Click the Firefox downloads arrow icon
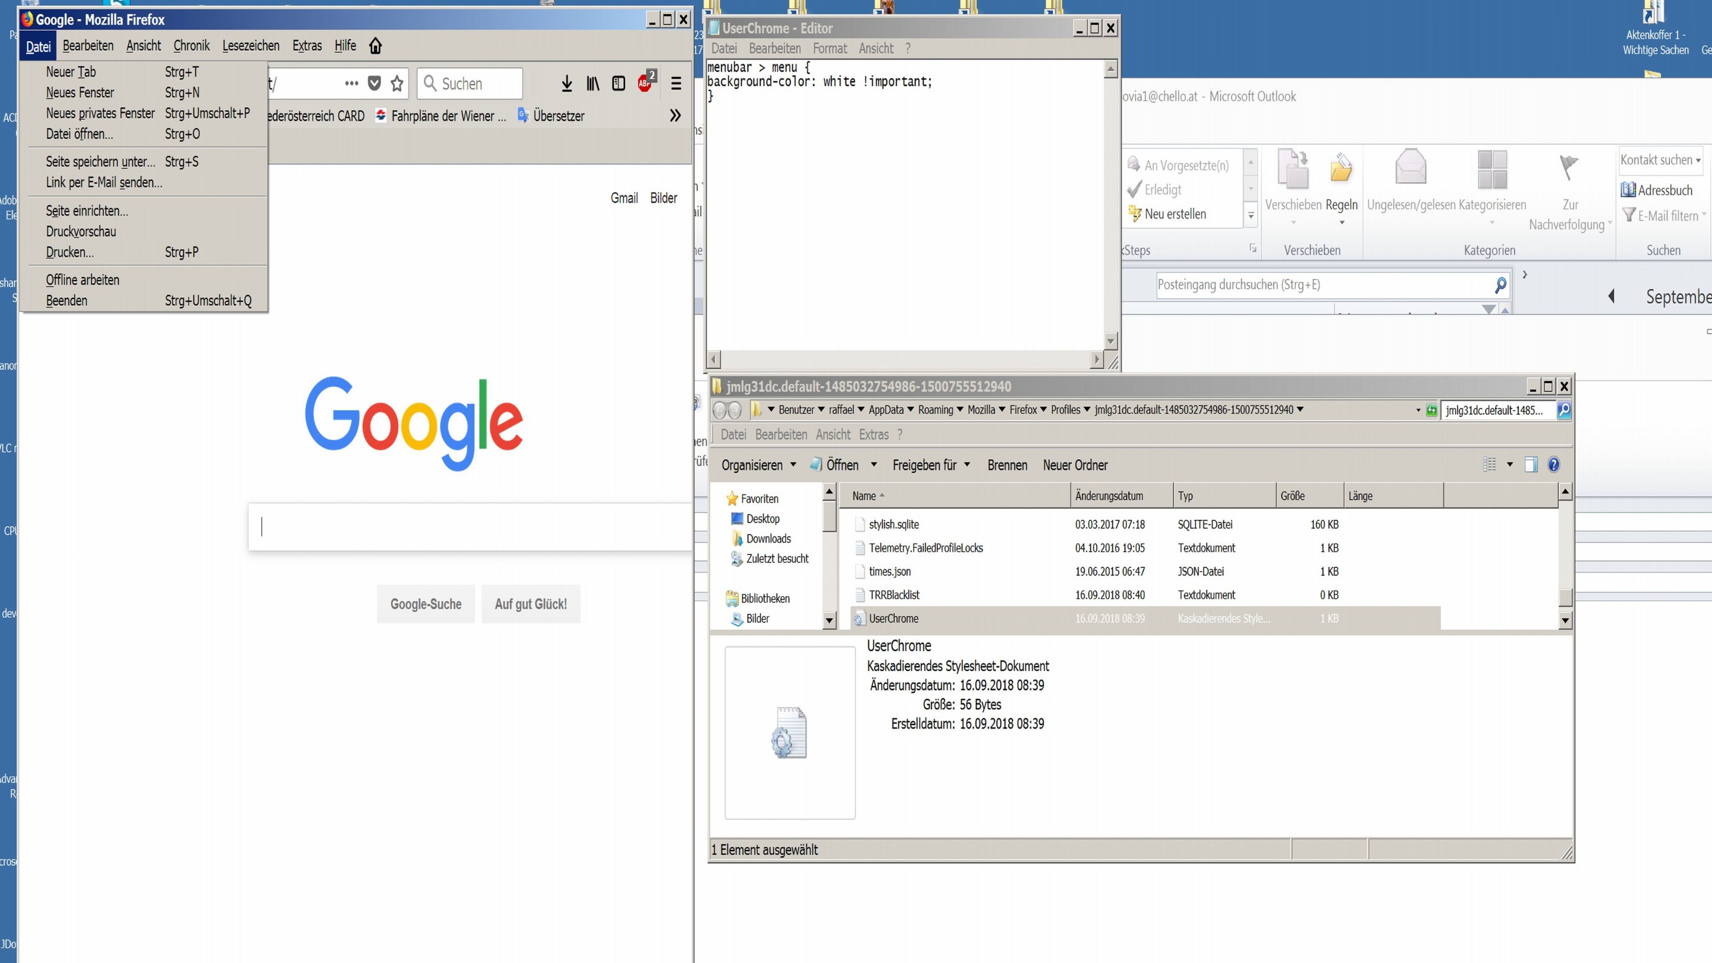1712x963 pixels. [566, 84]
